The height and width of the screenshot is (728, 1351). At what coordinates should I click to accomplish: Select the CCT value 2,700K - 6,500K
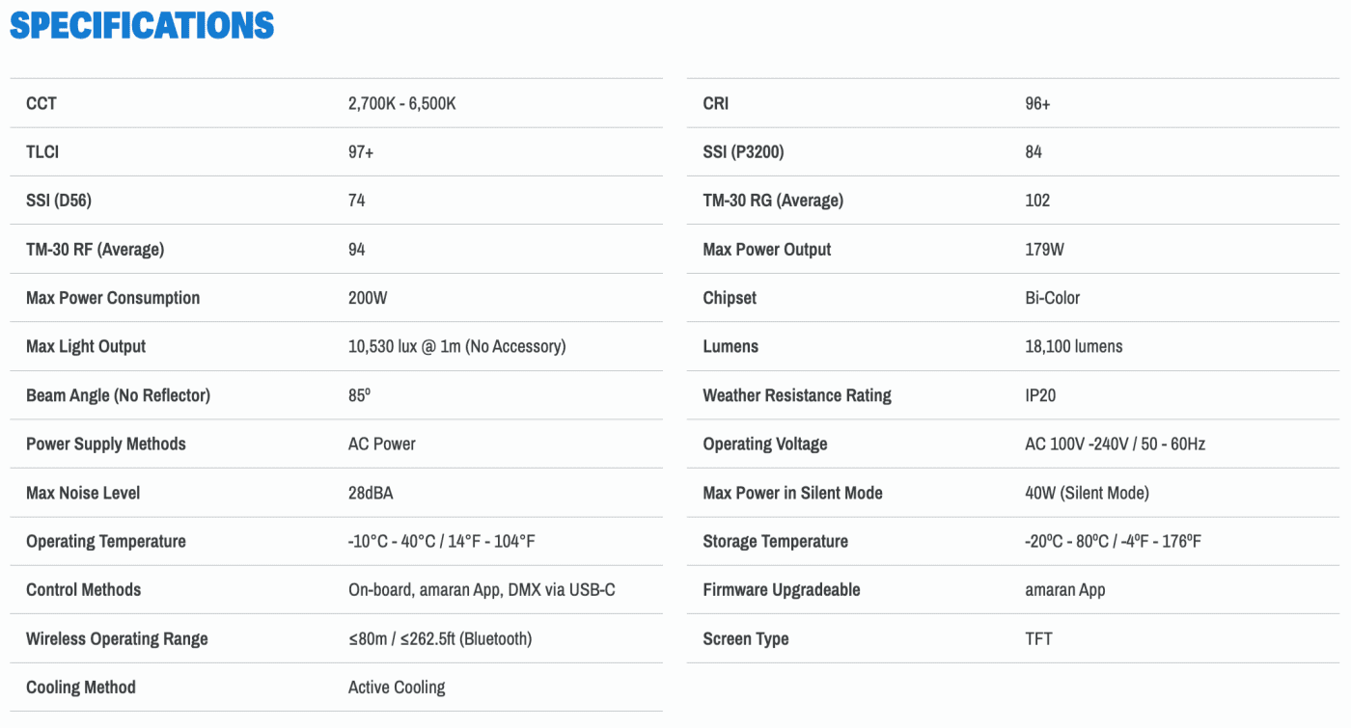401,103
